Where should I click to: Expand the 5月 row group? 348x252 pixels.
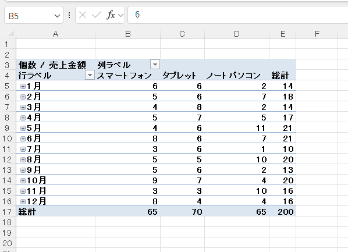23,128
